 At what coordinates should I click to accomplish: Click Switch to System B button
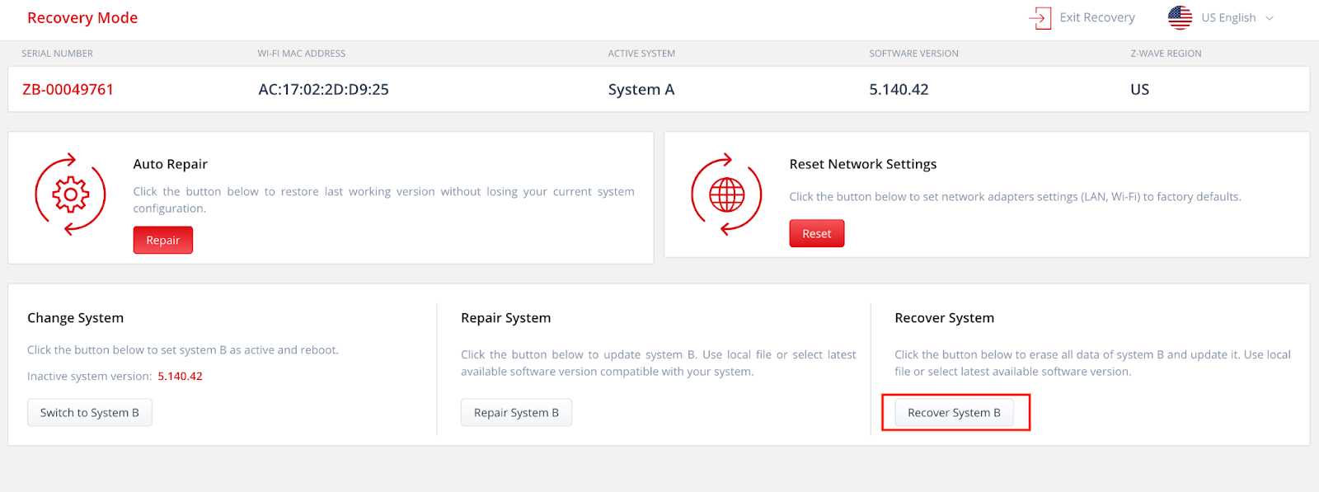(90, 412)
